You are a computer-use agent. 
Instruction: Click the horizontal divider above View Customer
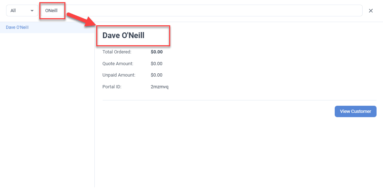[x=239, y=100]
